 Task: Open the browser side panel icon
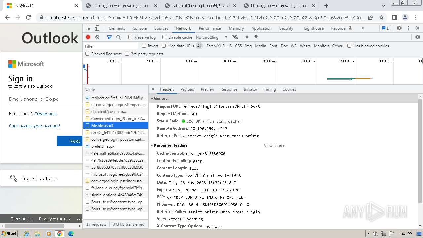pos(394,18)
